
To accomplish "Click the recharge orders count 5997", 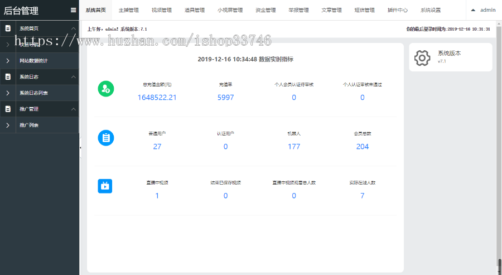I will point(226,98).
